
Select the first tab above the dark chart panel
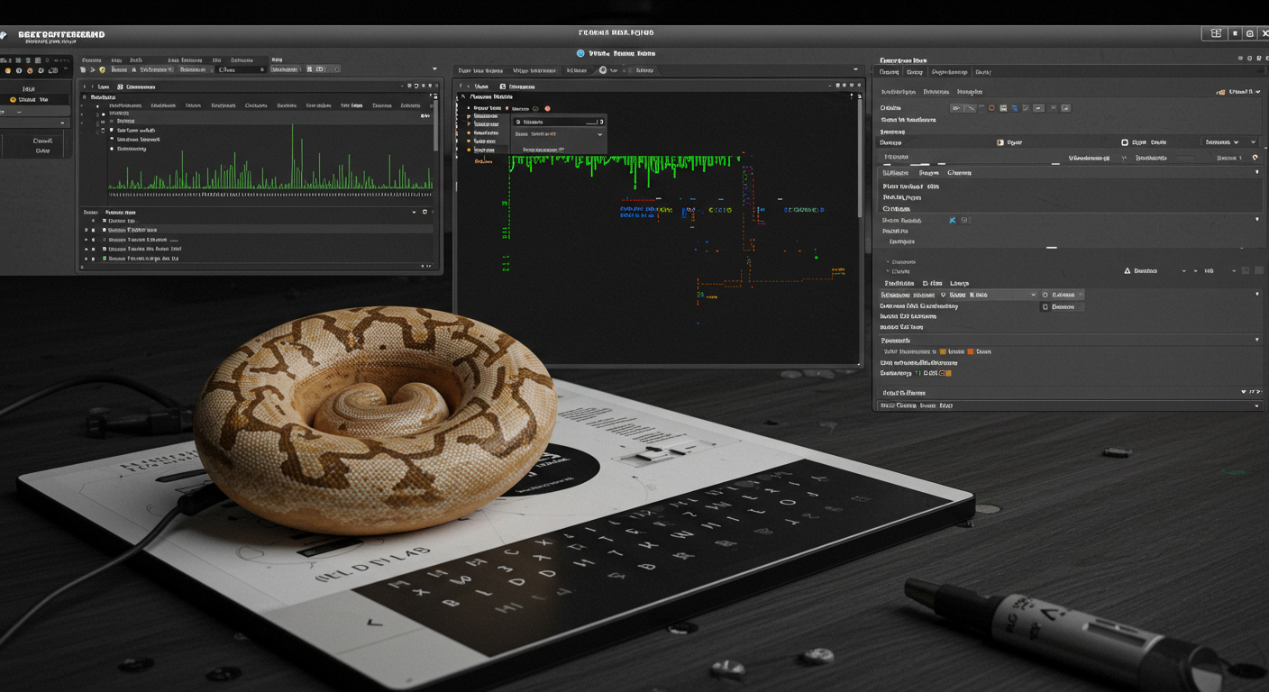pos(479,69)
